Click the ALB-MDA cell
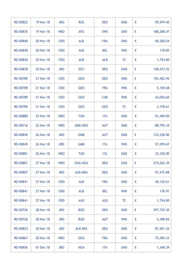The image size is (192, 272). 81,173
